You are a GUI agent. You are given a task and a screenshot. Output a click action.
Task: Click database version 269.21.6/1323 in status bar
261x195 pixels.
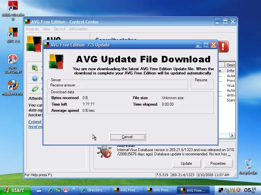[183, 175]
